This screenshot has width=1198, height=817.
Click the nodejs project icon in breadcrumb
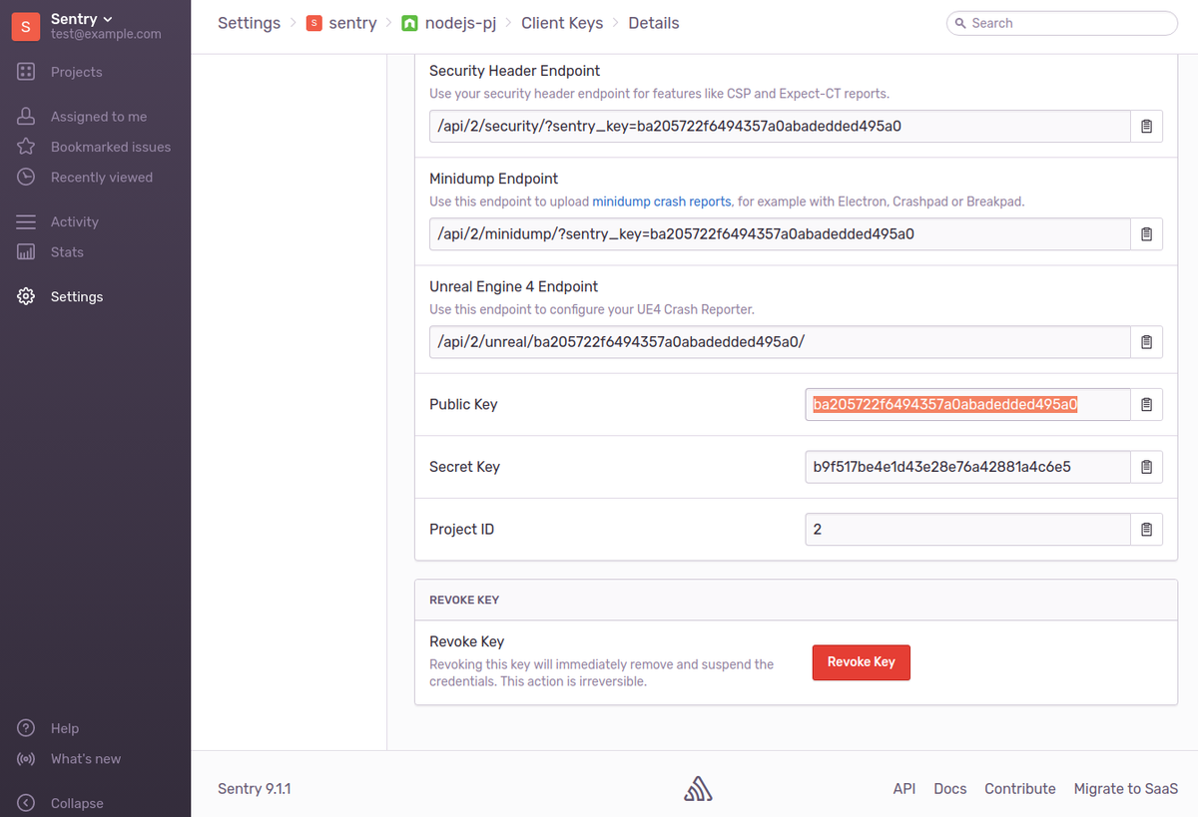point(409,23)
